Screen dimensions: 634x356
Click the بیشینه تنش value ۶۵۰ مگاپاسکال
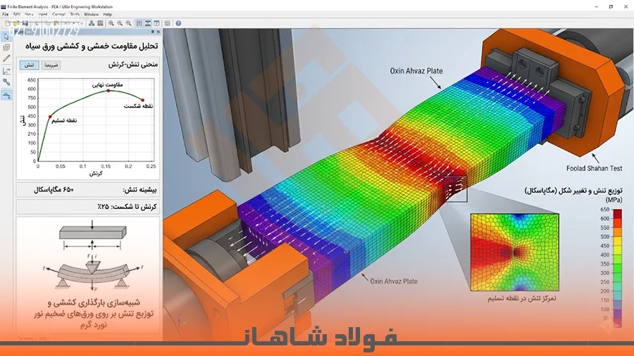point(54,190)
